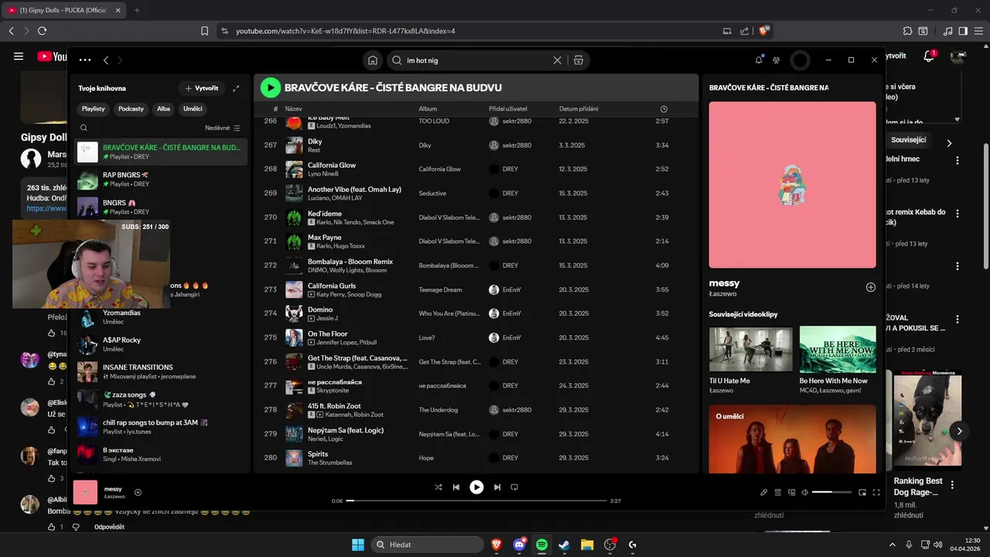
Task: Enter Spotify fullscreen mode
Action: 876,492
